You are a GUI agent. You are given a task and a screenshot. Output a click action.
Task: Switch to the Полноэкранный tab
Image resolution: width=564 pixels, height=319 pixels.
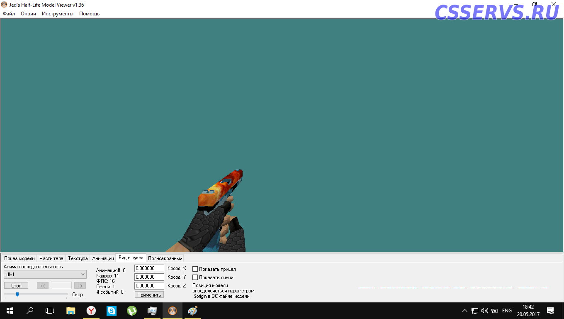[x=165, y=258]
